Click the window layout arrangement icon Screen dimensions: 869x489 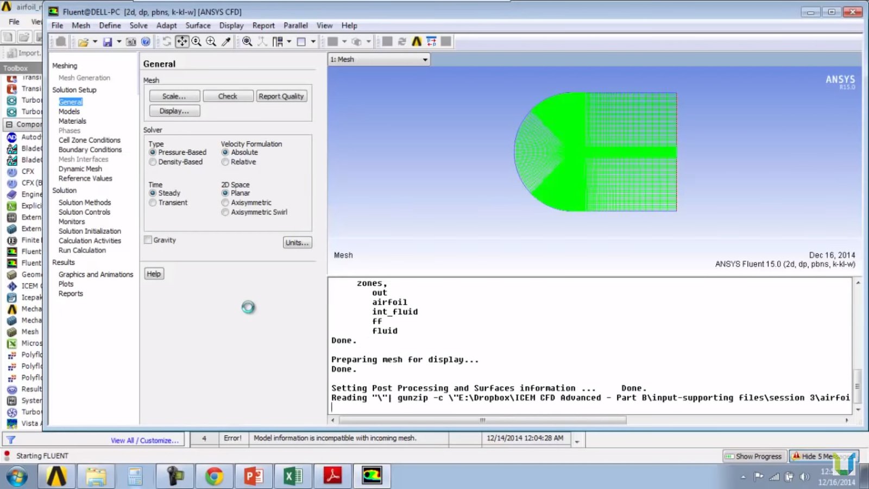click(278, 42)
